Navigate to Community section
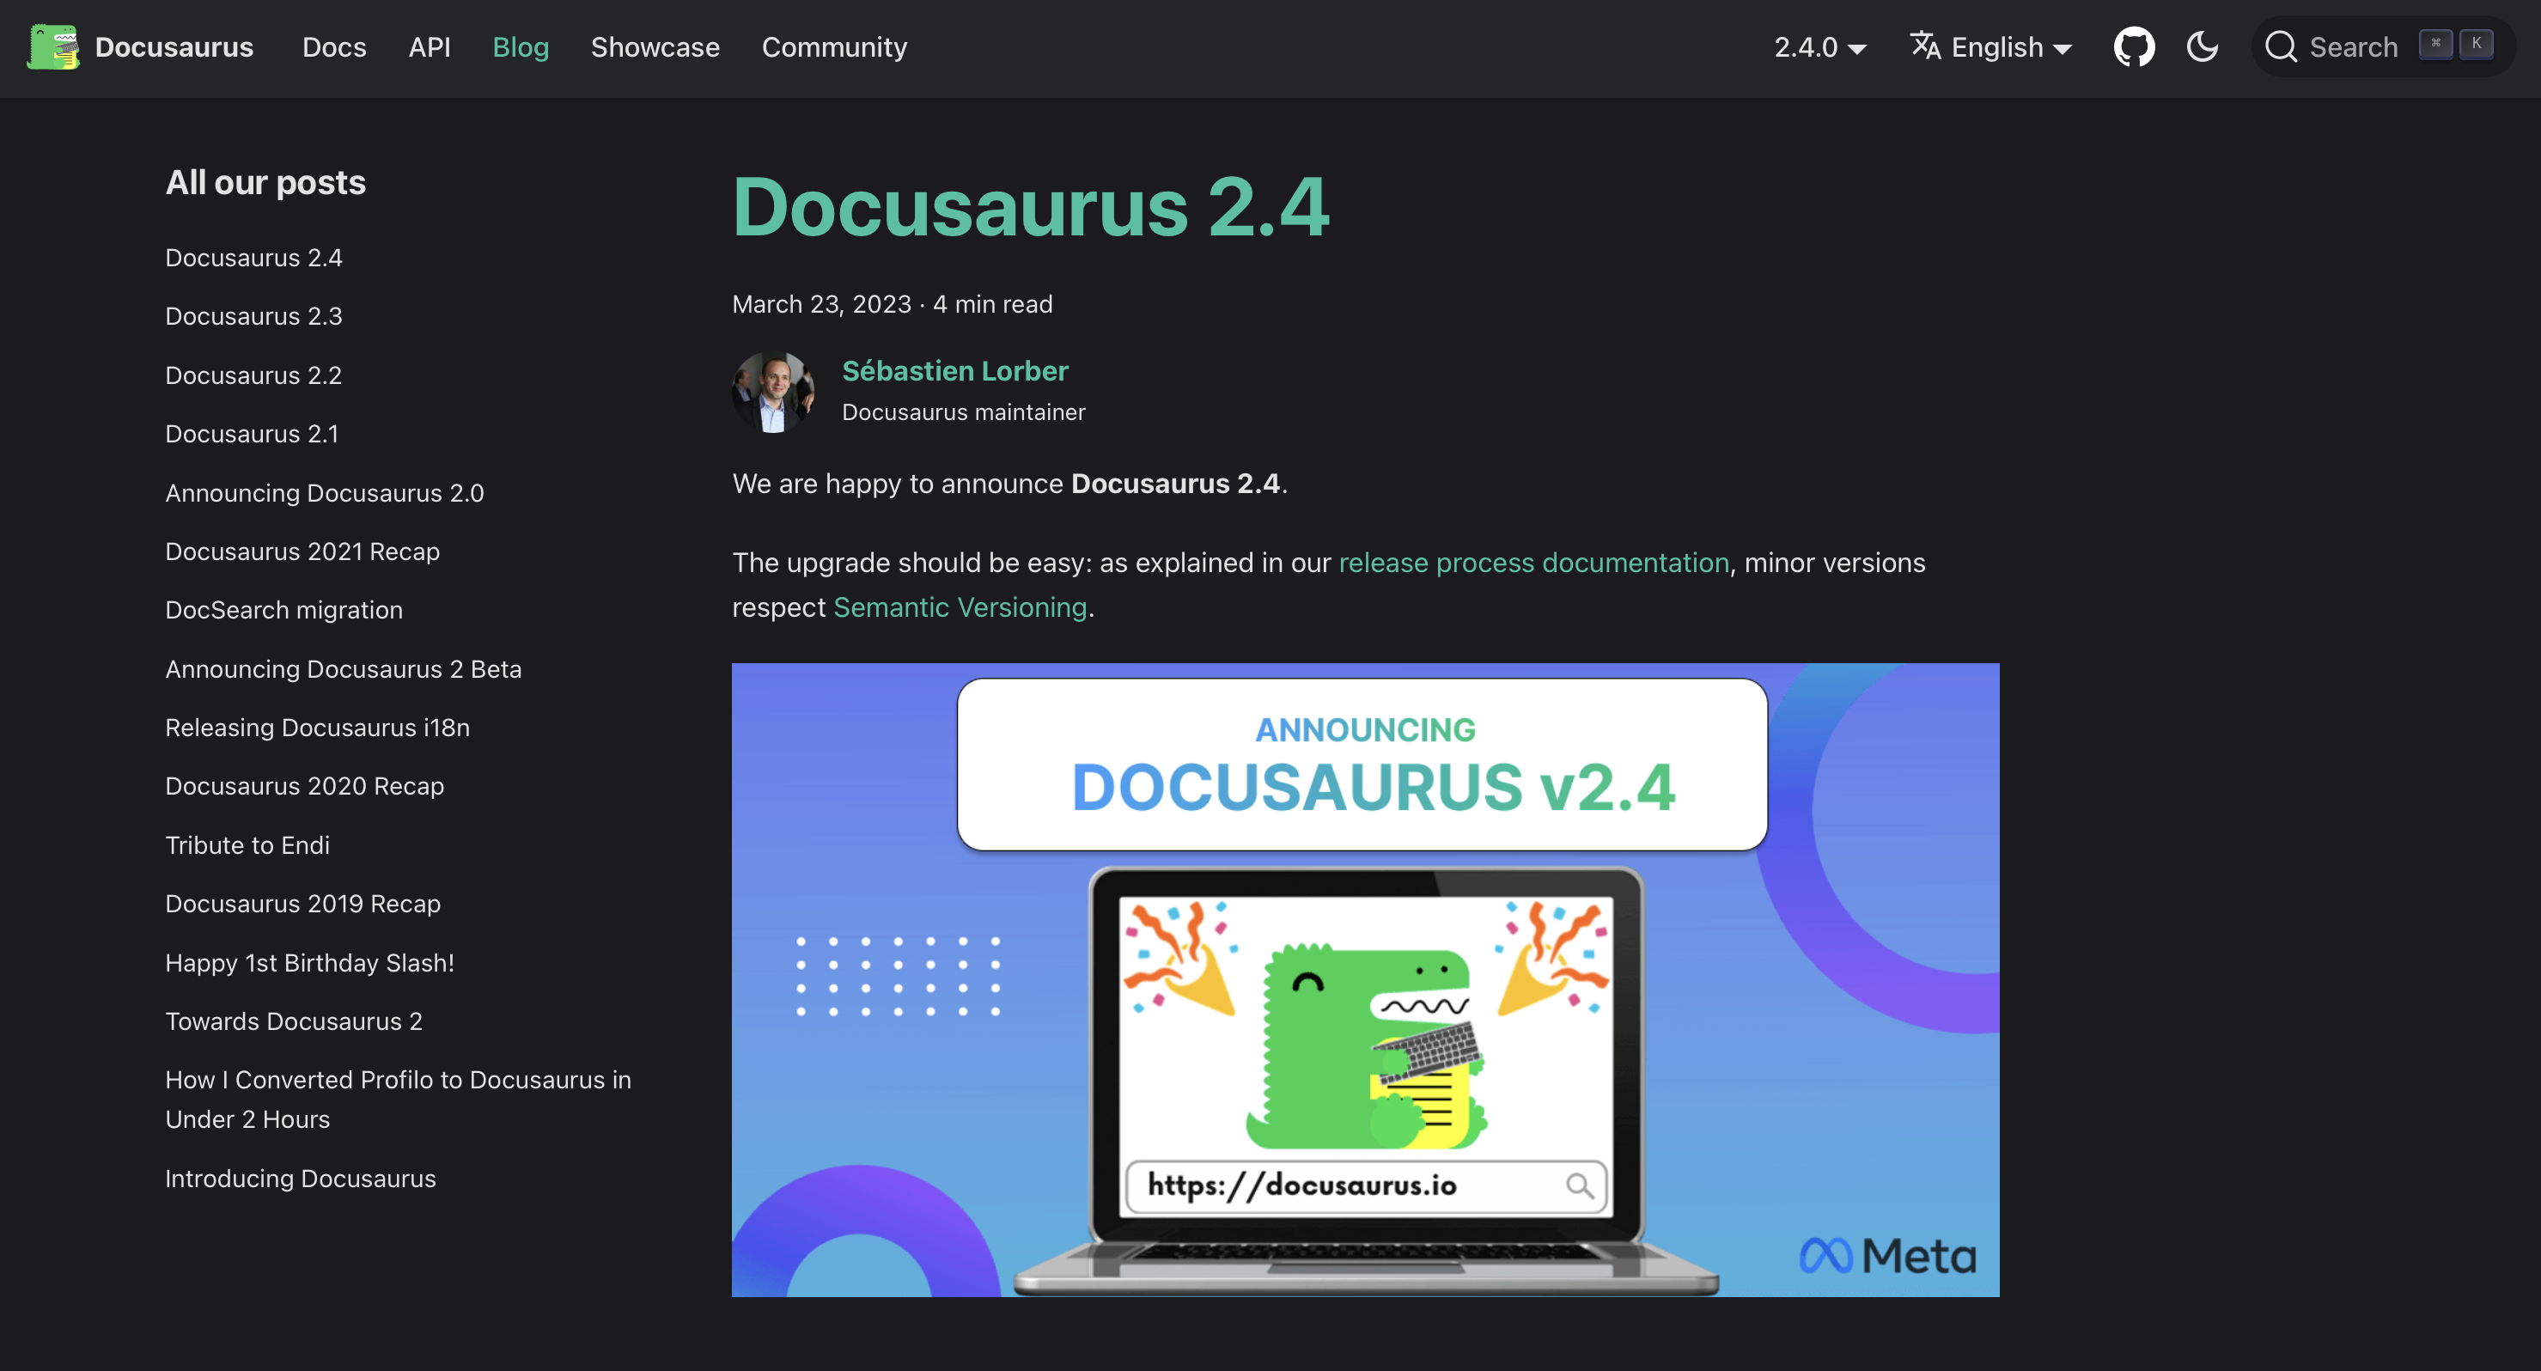 (833, 47)
